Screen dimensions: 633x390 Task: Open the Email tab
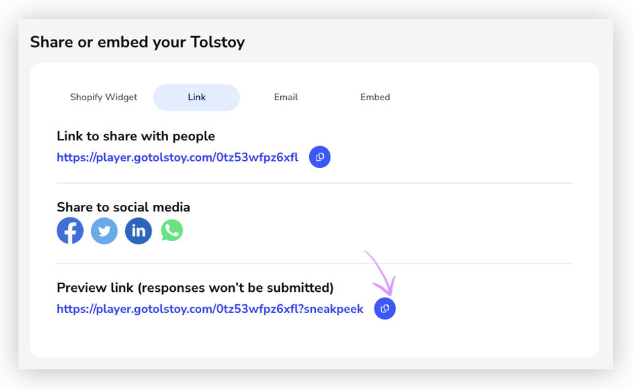286,97
